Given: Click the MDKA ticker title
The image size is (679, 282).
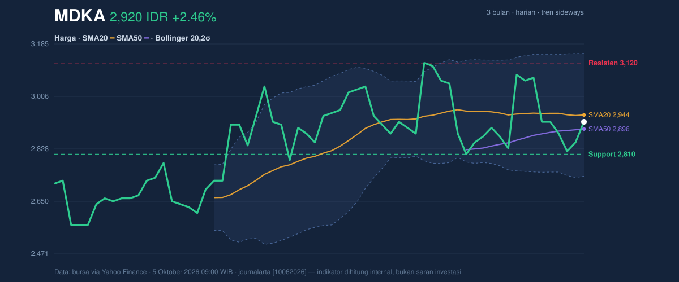Looking at the screenshot, I should point(80,16).
